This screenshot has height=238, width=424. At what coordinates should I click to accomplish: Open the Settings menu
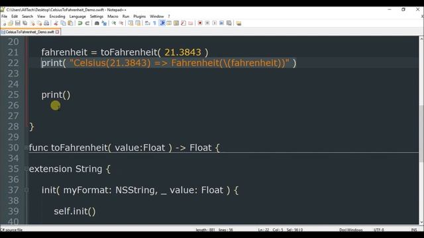(x=97, y=17)
